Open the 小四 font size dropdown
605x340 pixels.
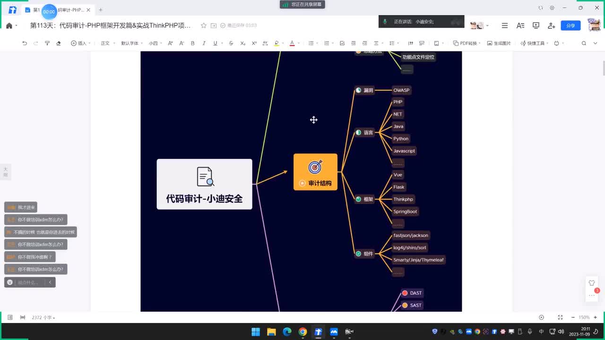pyautogui.click(x=155, y=43)
